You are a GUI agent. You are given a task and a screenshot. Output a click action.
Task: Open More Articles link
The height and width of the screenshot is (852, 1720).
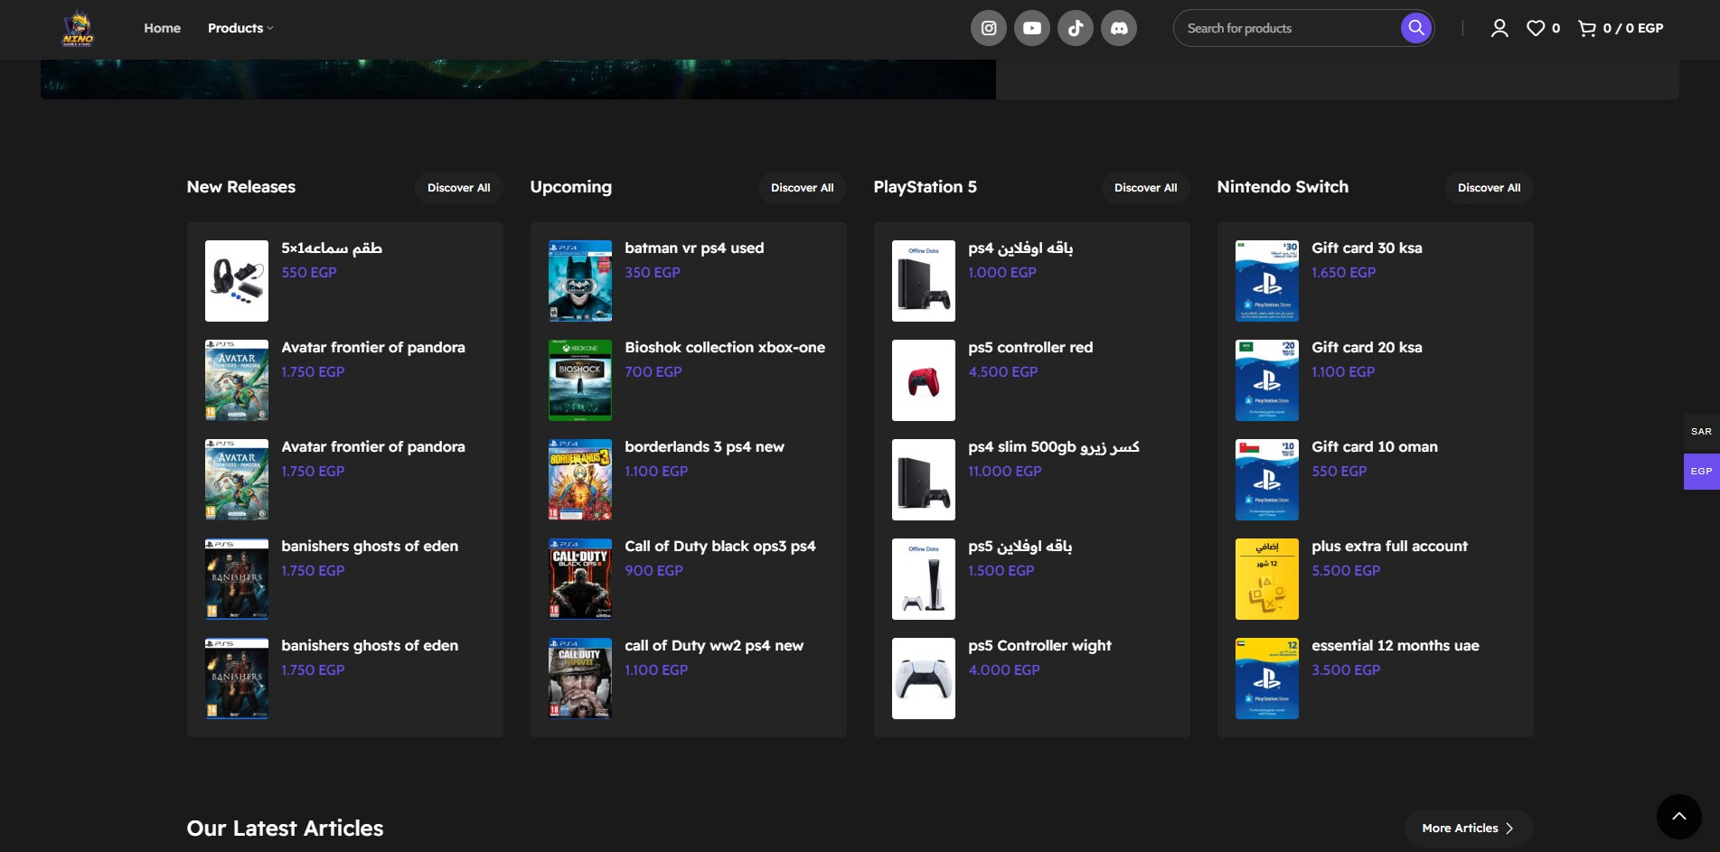pos(1469,829)
